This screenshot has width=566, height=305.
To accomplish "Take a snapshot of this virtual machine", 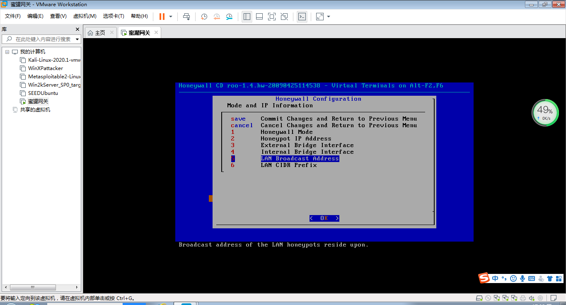I will (204, 17).
